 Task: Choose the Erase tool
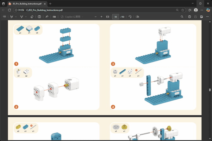31,16
